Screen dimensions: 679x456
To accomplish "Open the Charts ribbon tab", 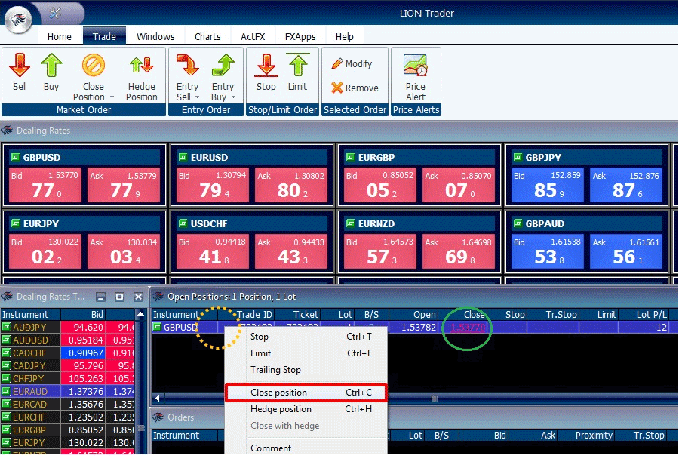I will 207,36.
